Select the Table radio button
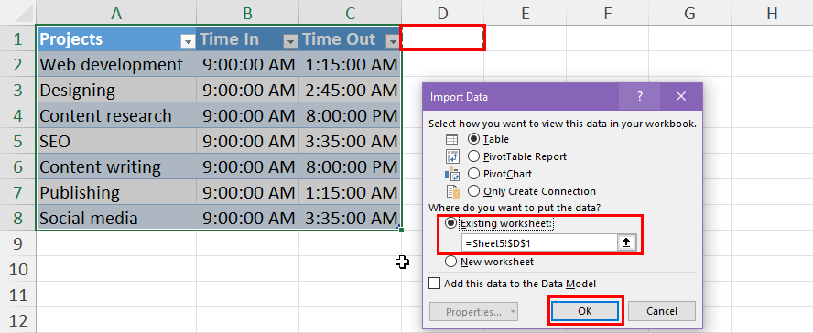The image size is (813, 333). tap(473, 139)
